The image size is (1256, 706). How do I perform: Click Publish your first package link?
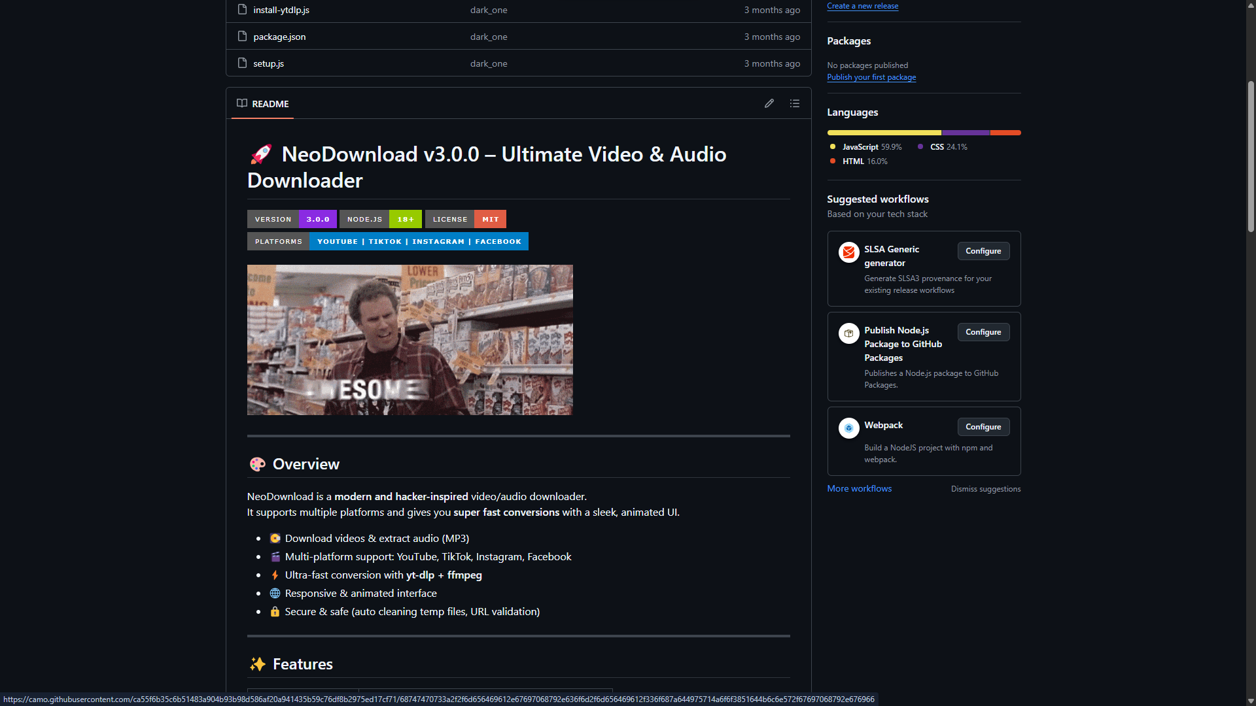[871, 77]
